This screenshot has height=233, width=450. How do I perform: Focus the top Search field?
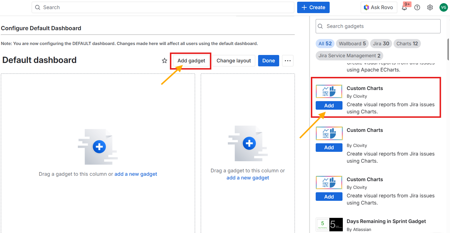click(163, 7)
